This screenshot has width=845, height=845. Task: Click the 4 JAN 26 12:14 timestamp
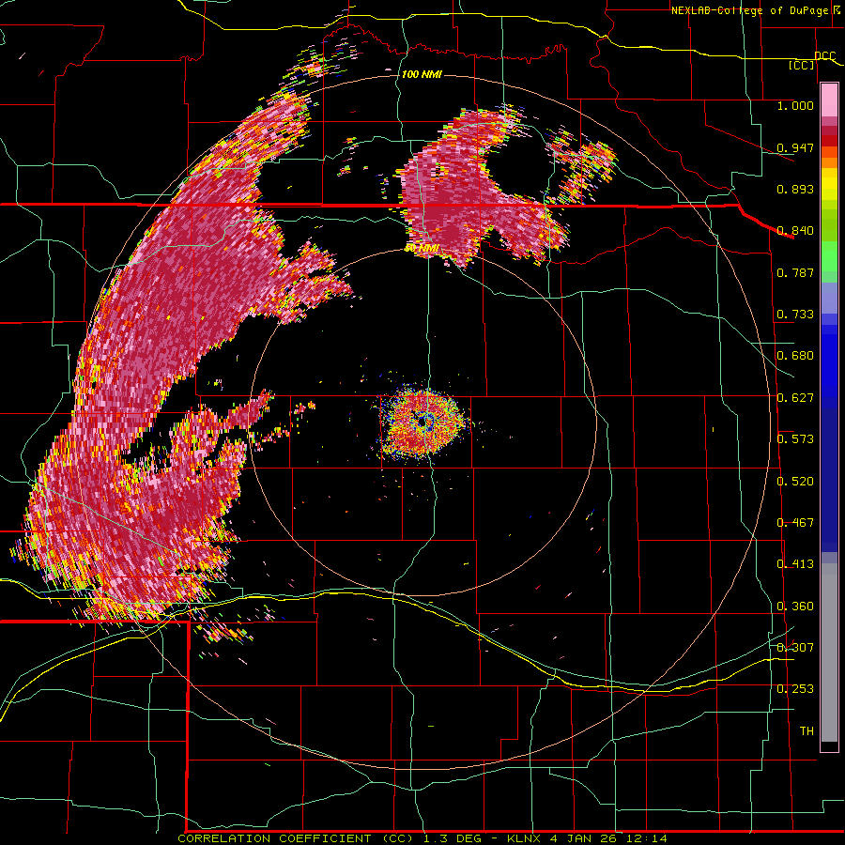(x=608, y=838)
